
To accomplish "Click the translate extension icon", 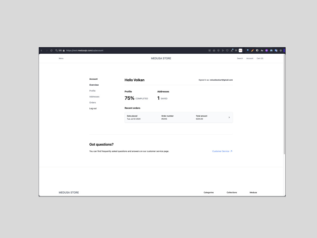I will (x=276, y=50).
